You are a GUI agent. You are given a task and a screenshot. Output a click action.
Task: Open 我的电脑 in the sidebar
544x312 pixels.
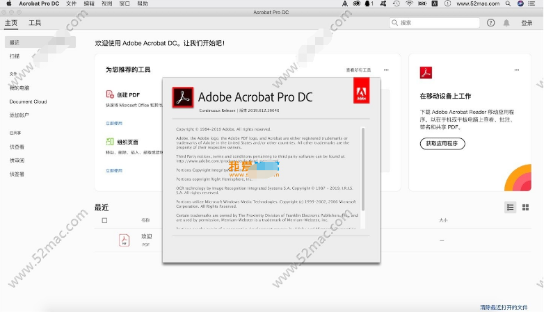coord(19,88)
